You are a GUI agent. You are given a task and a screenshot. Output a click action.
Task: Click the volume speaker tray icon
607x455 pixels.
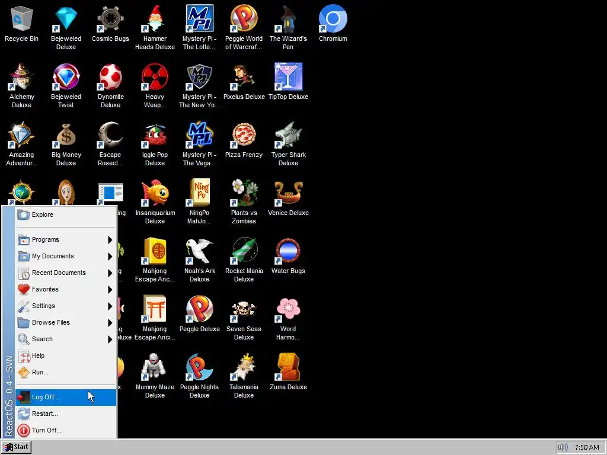point(563,447)
